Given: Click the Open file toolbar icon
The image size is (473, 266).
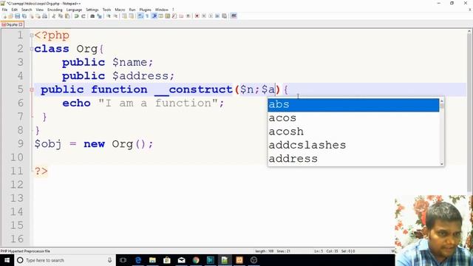Looking at the screenshot, I should (11, 16).
